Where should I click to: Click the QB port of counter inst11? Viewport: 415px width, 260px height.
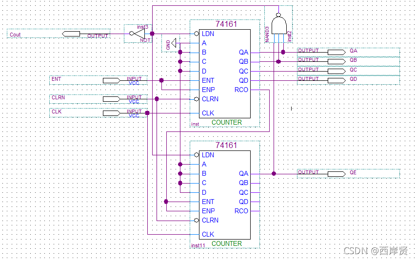tap(243, 183)
